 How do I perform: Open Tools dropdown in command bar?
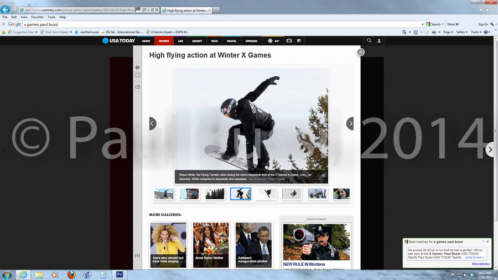click(x=476, y=32)
